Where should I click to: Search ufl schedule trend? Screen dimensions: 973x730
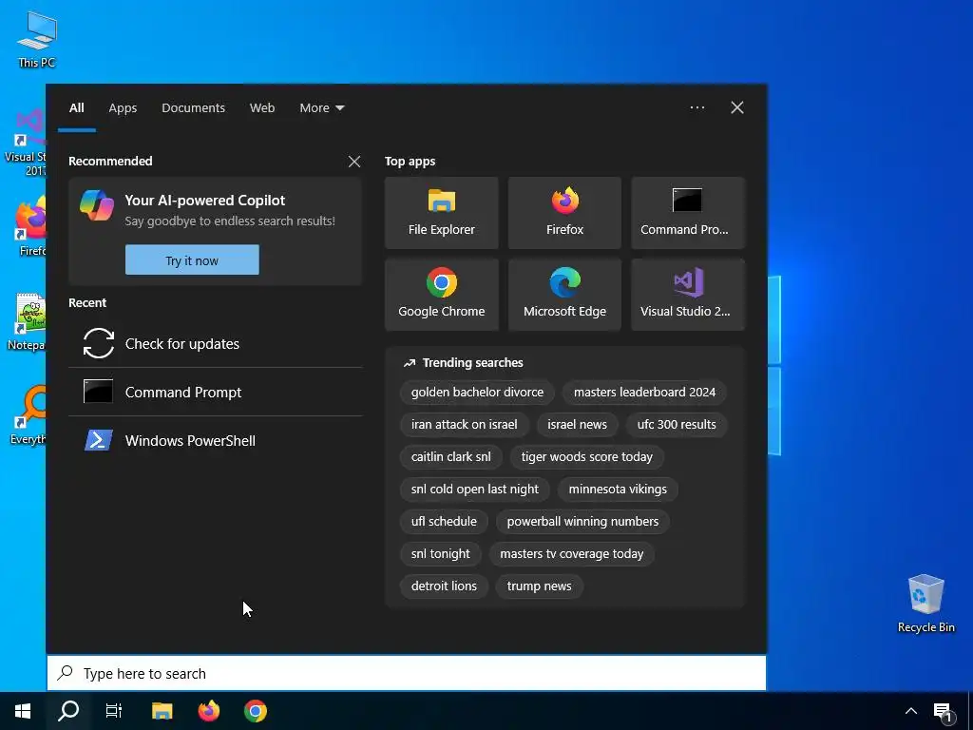pos(444,521)
